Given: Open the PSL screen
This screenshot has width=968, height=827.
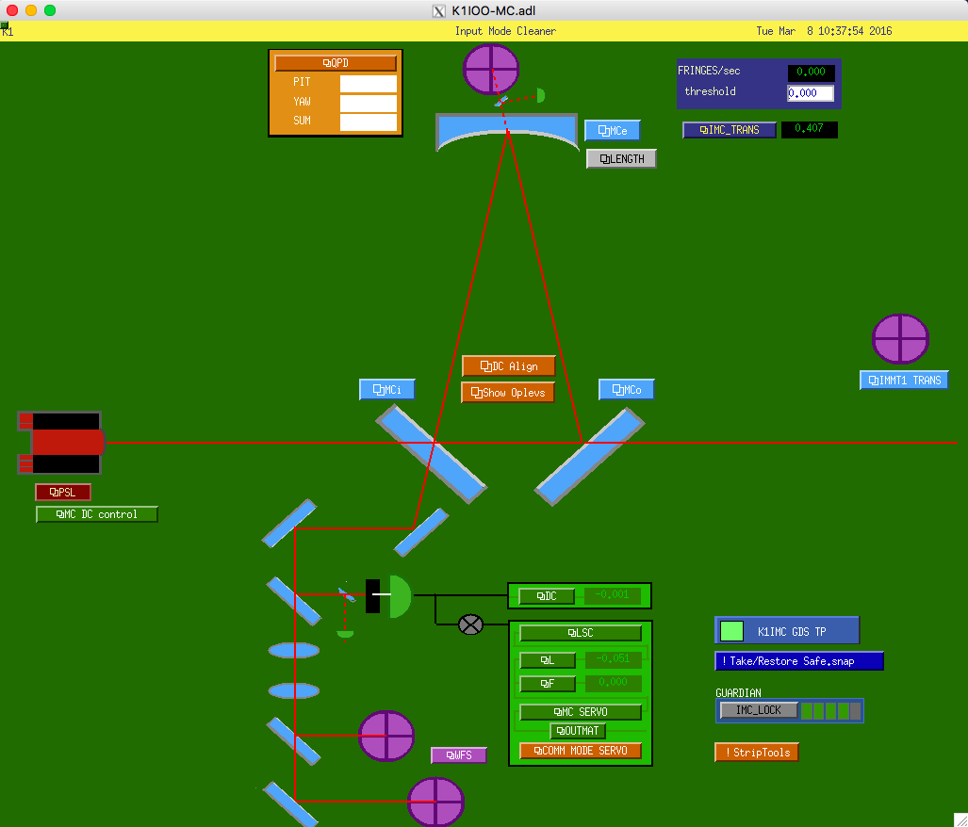Looking at the screenshot, I should 63,492.
